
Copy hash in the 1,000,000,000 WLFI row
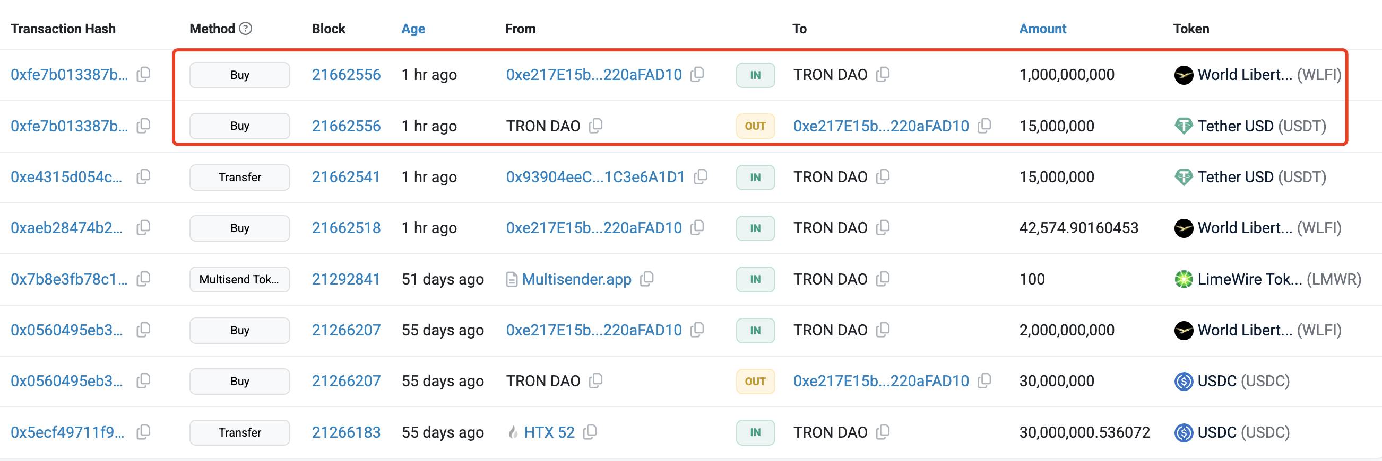pyautogui.click(x=143, y=74)
